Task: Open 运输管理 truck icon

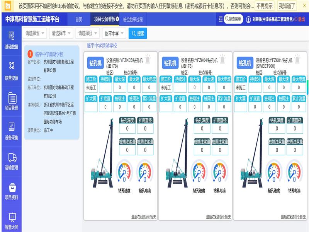Action: 11,162
